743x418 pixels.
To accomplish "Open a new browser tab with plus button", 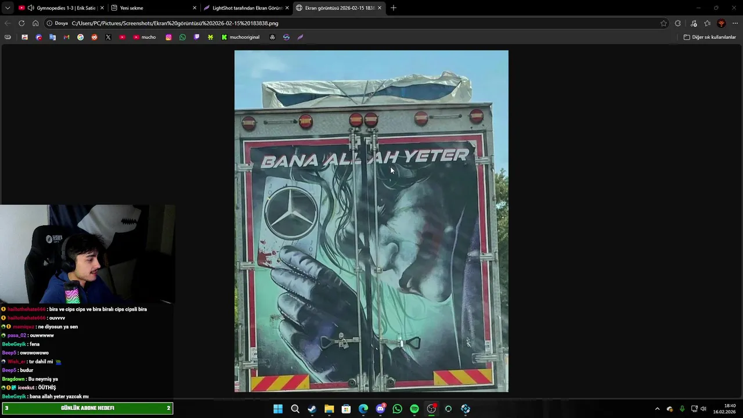I will tap(394, 8).
